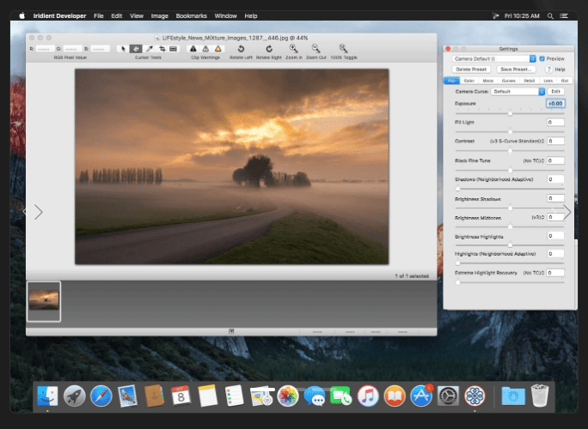Screen dimensions: 588x429
Task: Open the App Store from the Dock
Action: click(421, 396)
